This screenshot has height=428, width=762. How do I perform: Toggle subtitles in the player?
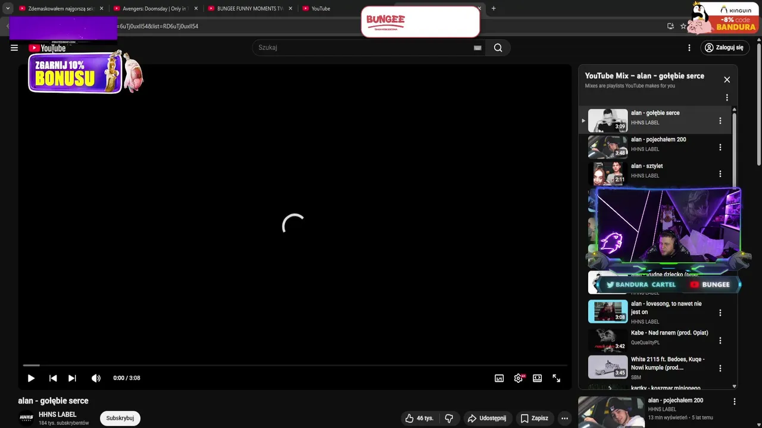pos(499,378)
